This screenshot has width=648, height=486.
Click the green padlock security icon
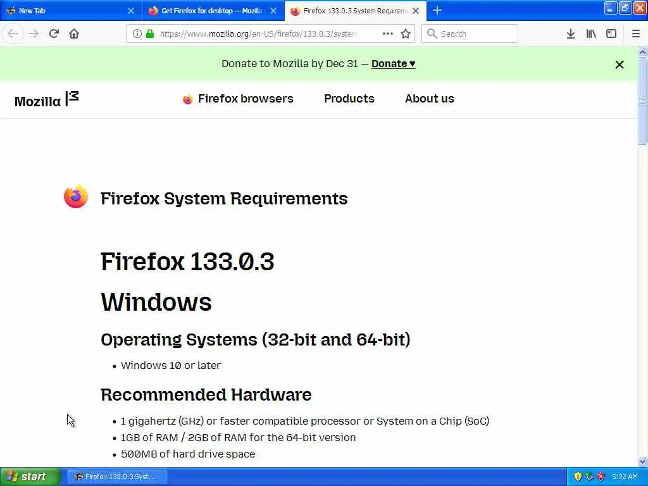151,34
